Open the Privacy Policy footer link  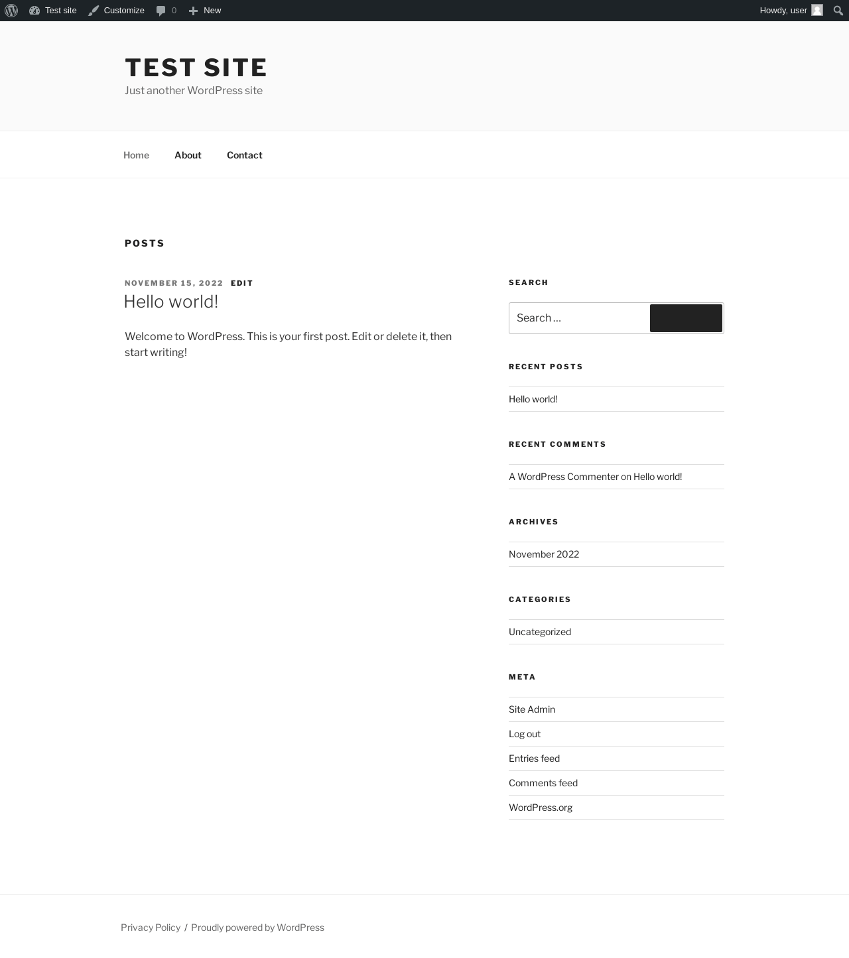pyautogui.click(x=151, y=928)
